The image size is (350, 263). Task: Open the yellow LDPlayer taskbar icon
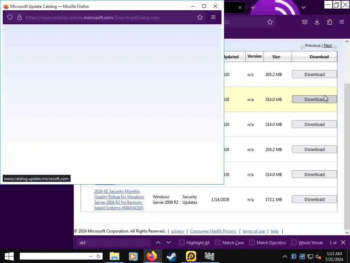pyautogui.click(x=191, y=256)
